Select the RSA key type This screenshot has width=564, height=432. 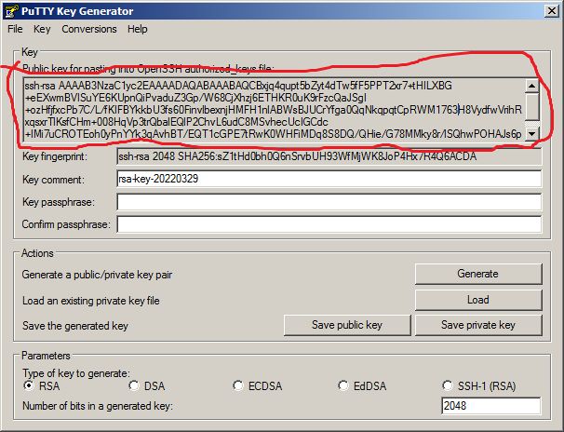coord(29,385)
